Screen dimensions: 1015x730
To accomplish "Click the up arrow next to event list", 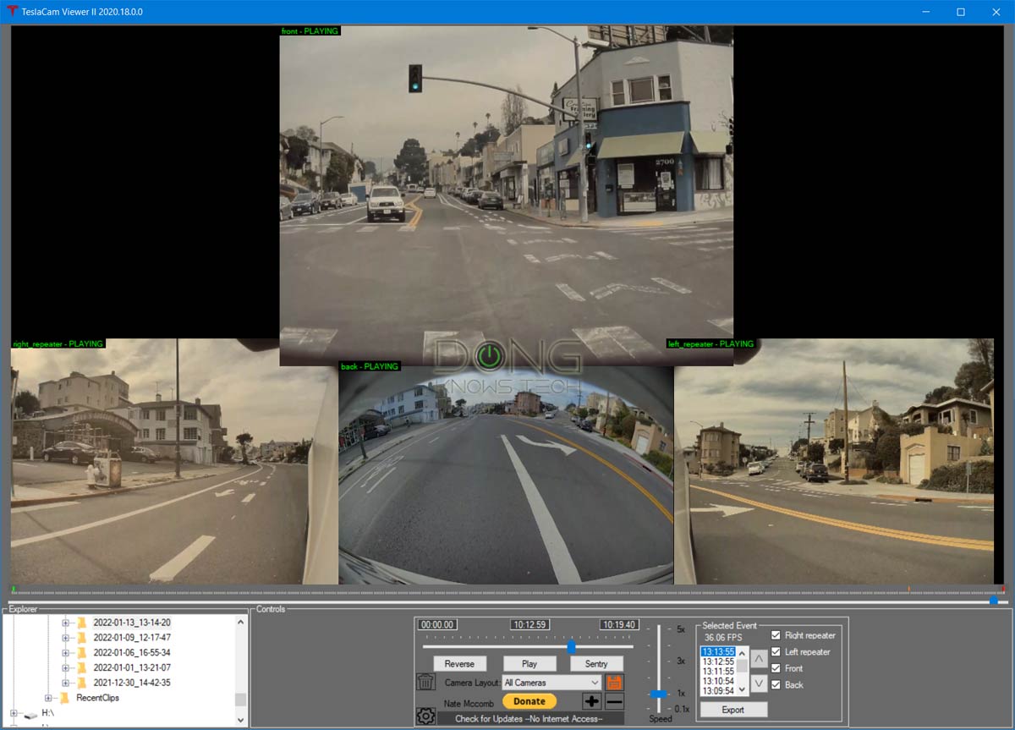I will click(x=760, y=658).
